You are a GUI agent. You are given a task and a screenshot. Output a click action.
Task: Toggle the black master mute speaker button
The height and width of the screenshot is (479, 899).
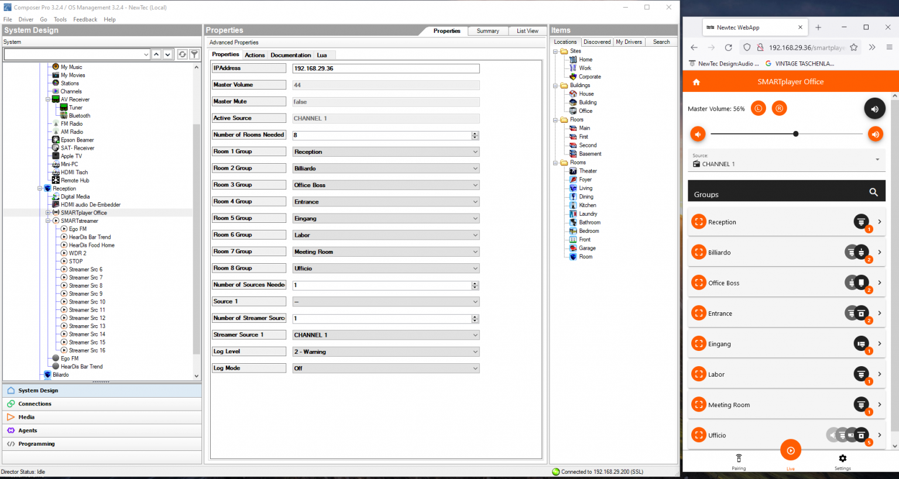tap(874, 109)
